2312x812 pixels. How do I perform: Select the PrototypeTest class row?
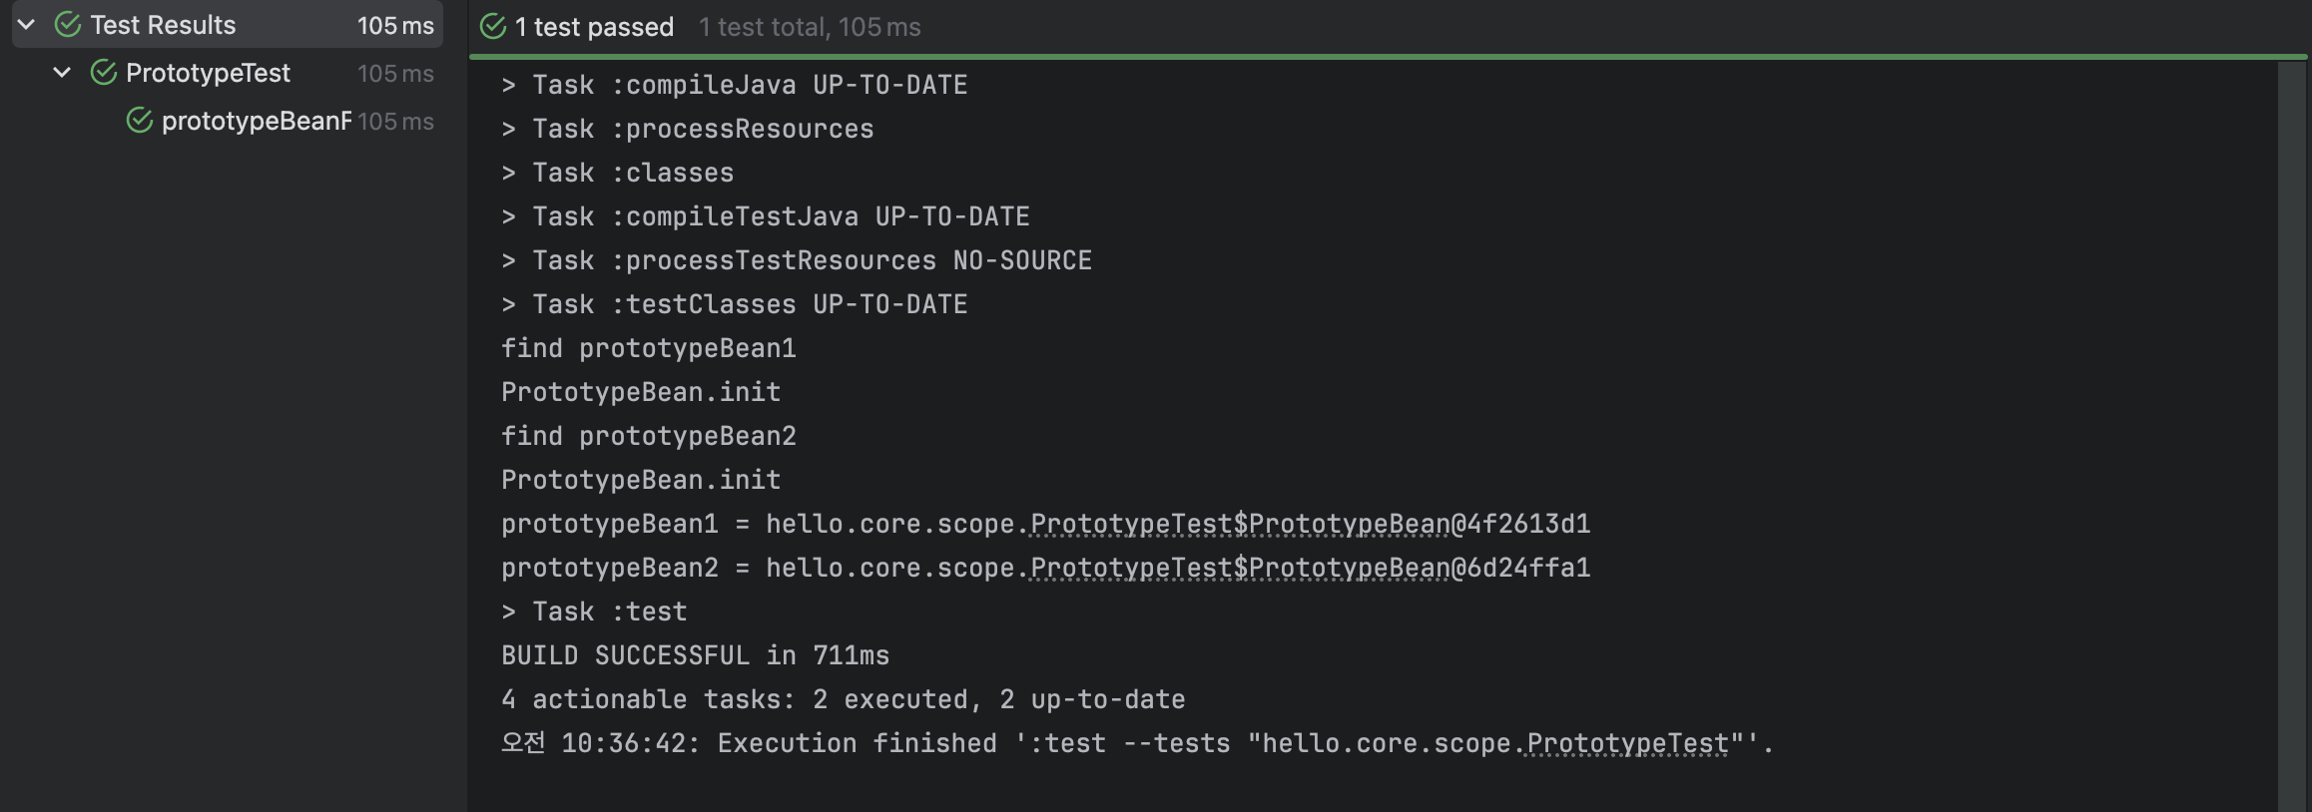pyautogui.click(x=227, y=73)
